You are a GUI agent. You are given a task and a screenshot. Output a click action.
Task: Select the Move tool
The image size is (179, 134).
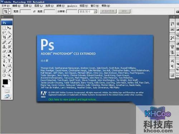tap(9, 28)
